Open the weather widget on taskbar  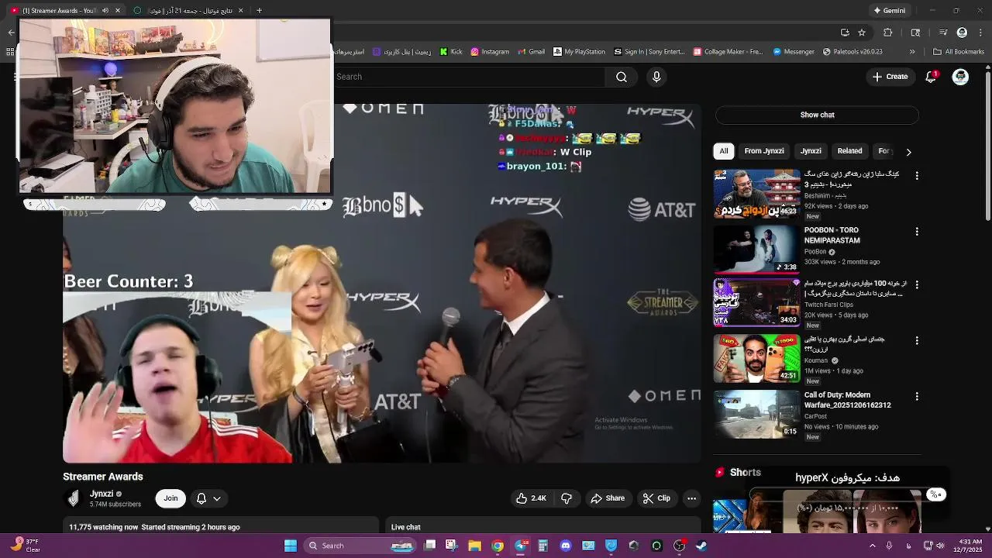tap(25, 546)
